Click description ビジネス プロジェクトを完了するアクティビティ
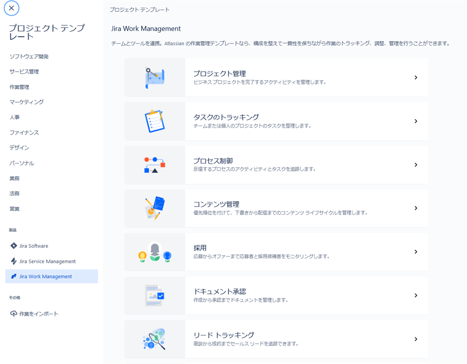This screenshot has height=364, width=467. coord(259,82)
